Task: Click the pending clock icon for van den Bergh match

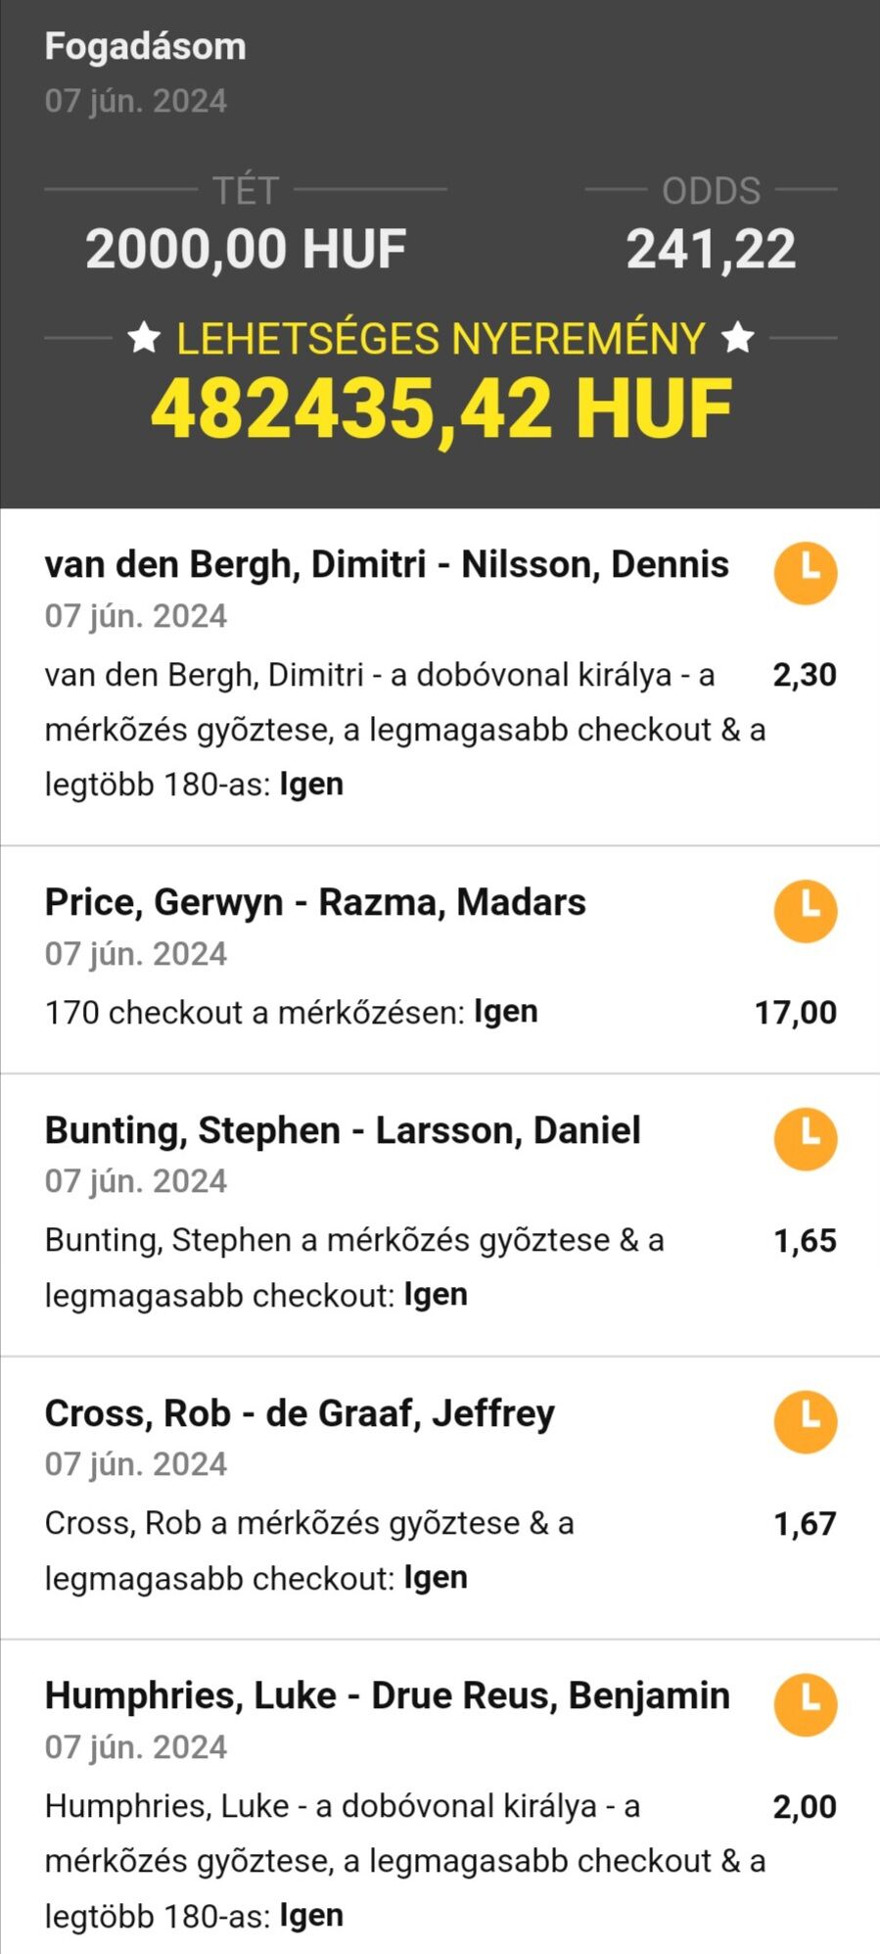Action: (x=805, y=573)
